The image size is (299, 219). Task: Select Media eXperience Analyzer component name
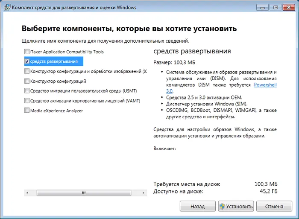pos(57,111)
